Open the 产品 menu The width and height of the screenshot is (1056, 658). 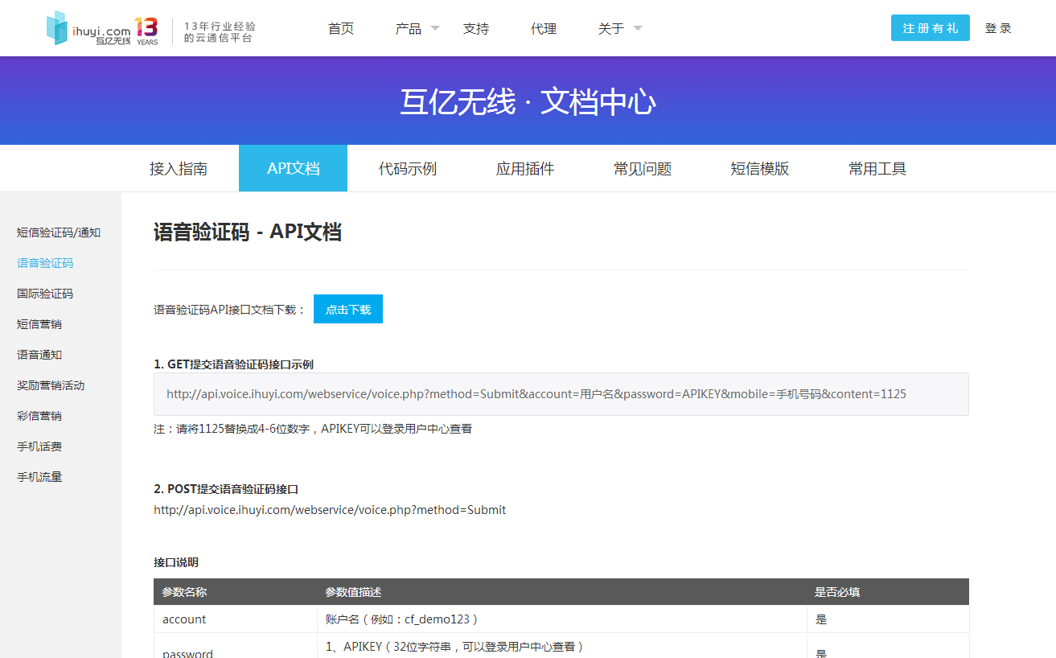[x=409, y=28]
